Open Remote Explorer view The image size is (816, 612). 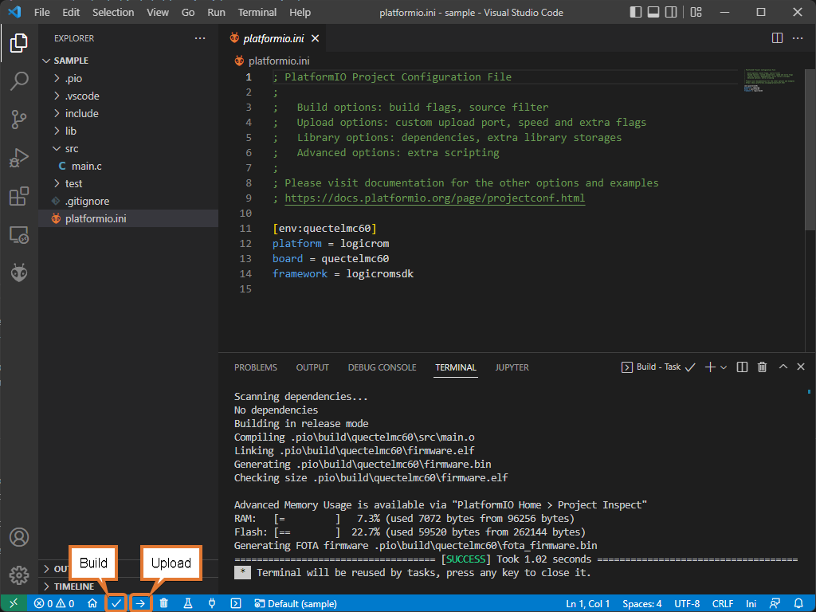point(19,235)
